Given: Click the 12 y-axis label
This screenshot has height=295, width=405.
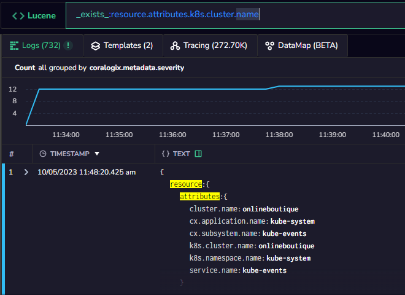Looking at the screenshot, I should 12,89.
